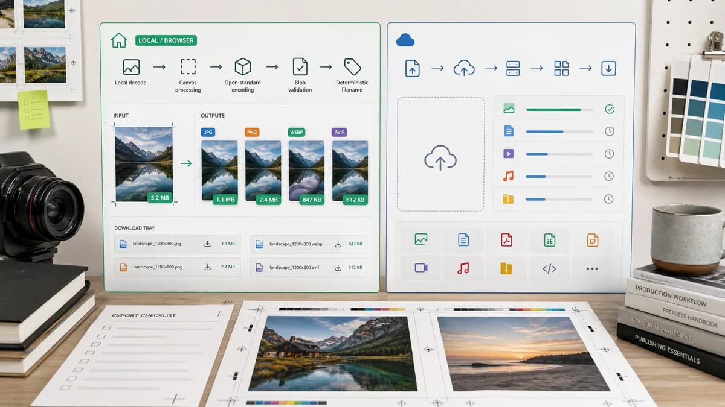Click the purple AVIF file icon in download tray
725x407 pixels.
pyautogui.click(x=259, y=267)
